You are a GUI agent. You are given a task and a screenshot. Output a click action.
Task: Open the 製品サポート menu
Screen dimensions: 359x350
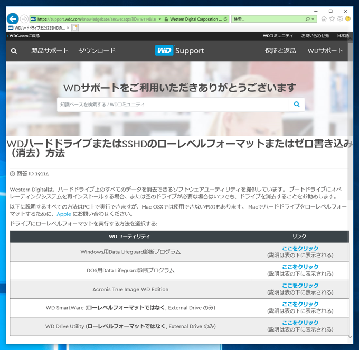pos(50,51)
